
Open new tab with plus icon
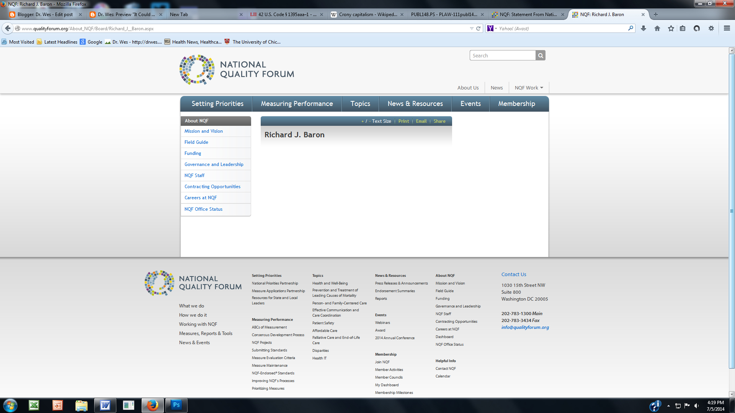(x=656, y=15)
